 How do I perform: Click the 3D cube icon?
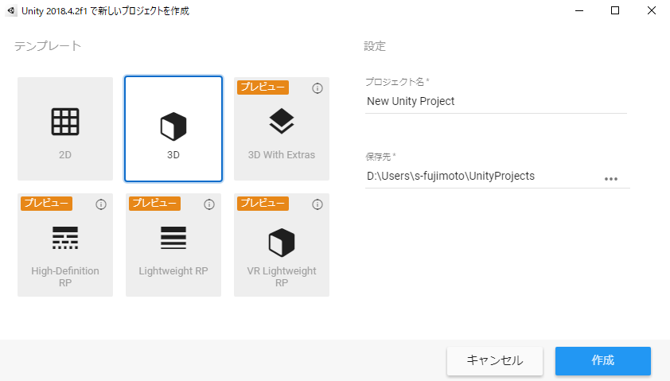[173, 126]
